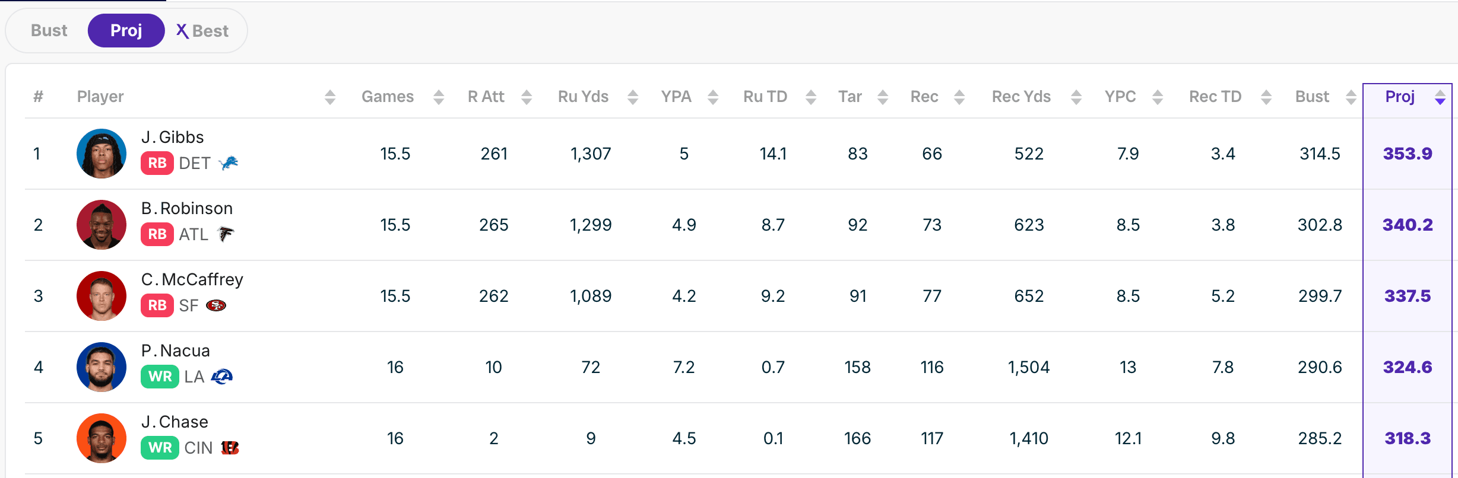
Task: Click the 49ers team logo
Action: tap(215, 305)
